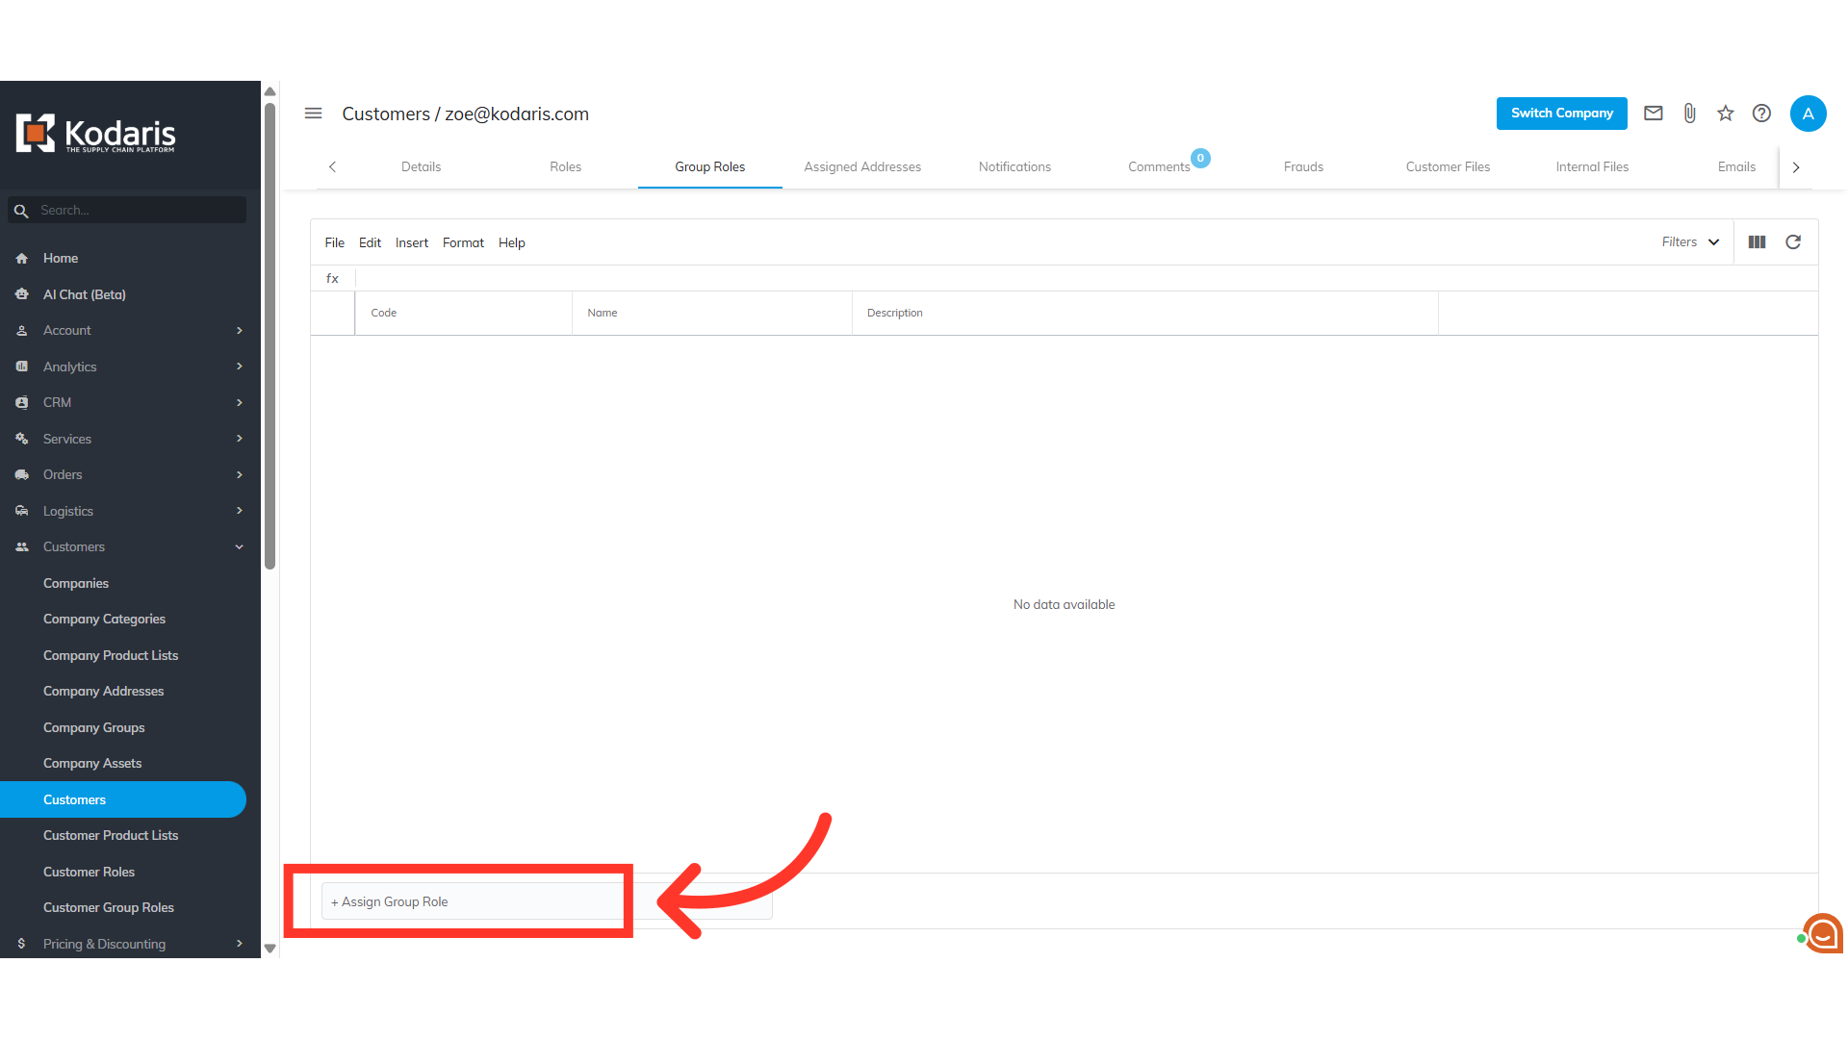Click the user avatar A
The width and height of the screenshot is (1848, 1039).
point(1808,114)
